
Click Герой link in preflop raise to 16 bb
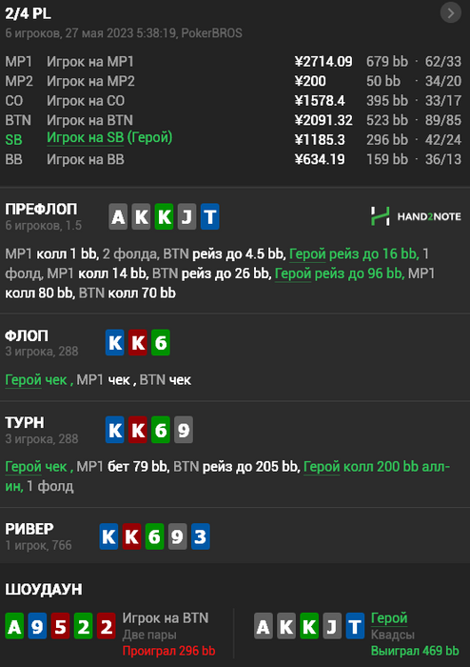pos(307,254)
